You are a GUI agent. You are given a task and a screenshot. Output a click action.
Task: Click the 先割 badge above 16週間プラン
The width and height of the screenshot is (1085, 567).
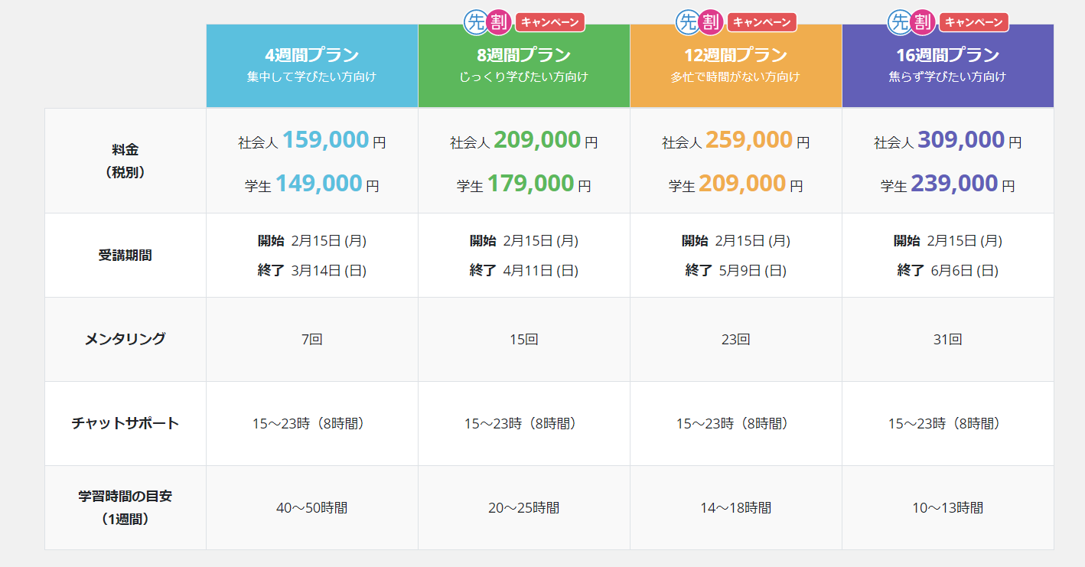(911, 21)
